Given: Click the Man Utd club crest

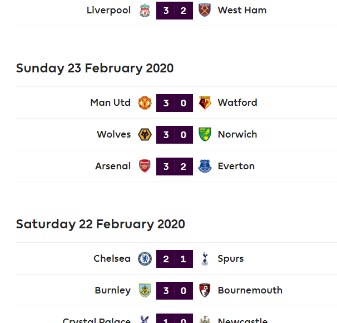Looking at the screenshot, I should pos(145,102).
